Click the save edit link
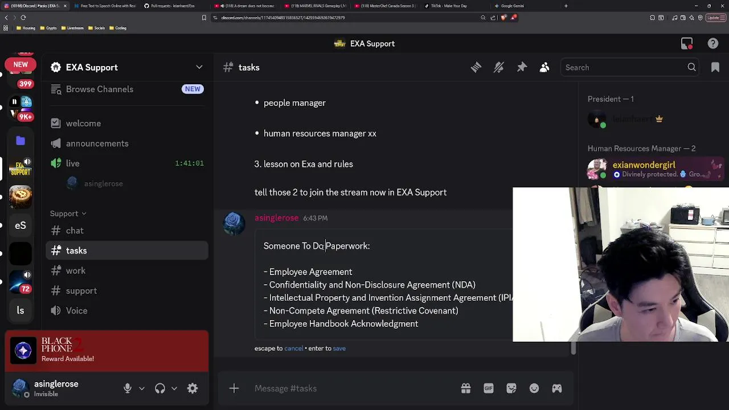The width and height of the screenshot is (729, 410). (339, 348)
